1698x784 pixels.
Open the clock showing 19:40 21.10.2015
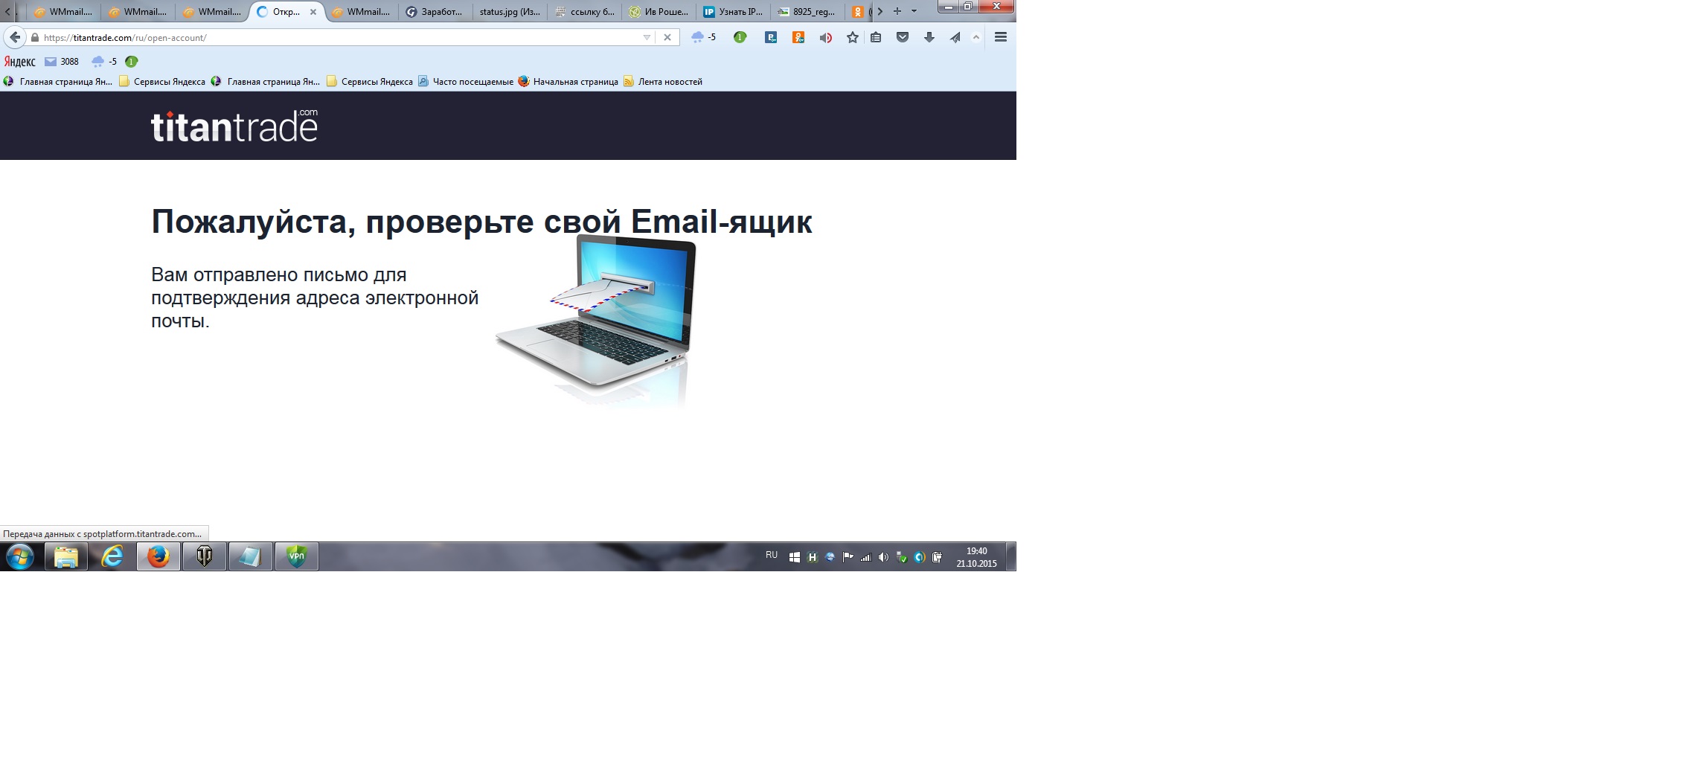coord(976,557)
